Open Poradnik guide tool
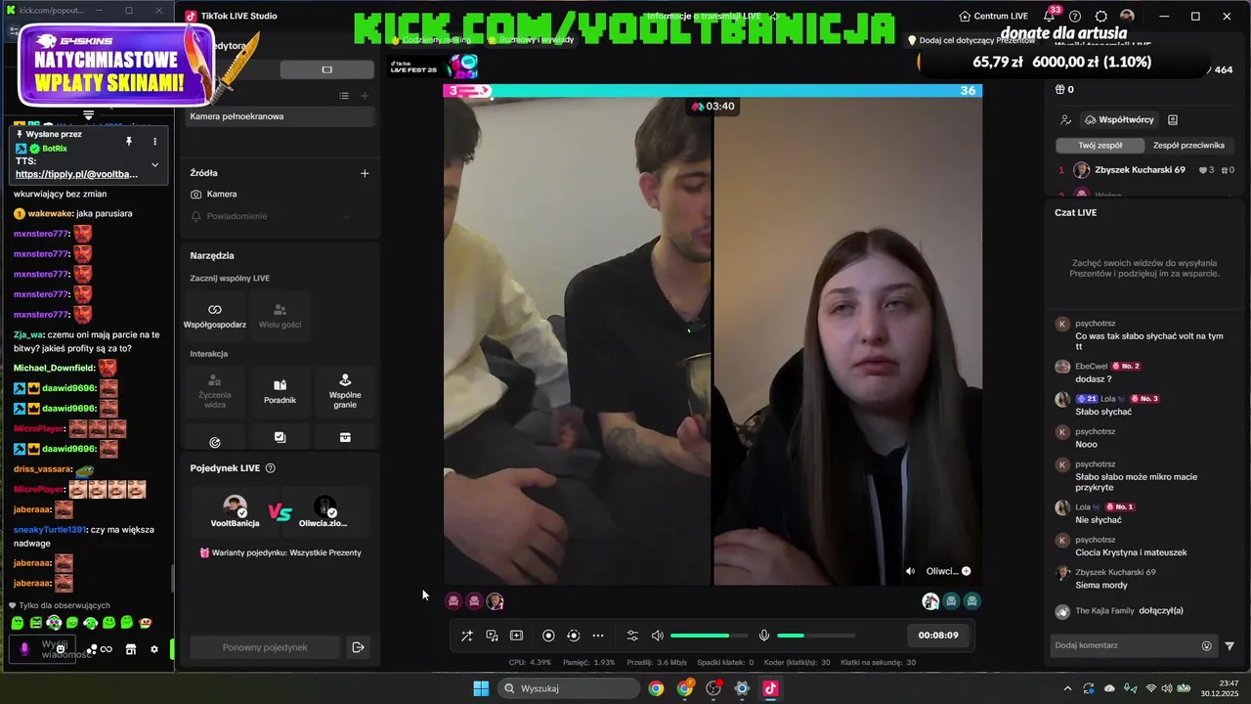 pyautogui.click(x=280, y=389)
